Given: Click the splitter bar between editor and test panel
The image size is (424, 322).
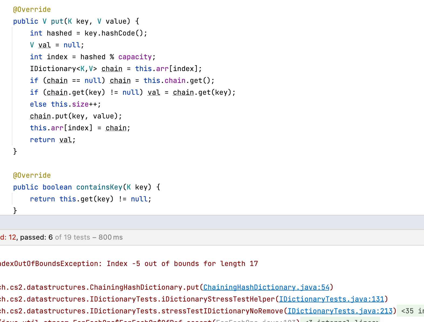Looking at the screenshot, I should pos(212,222).
